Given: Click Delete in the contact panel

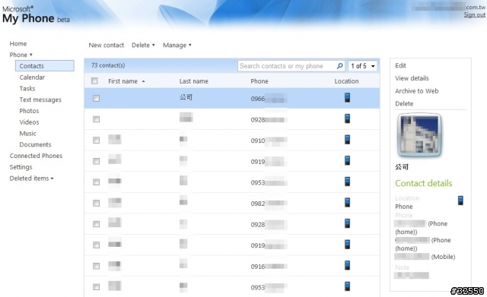Looking at the screenshot, I should 404,103.
